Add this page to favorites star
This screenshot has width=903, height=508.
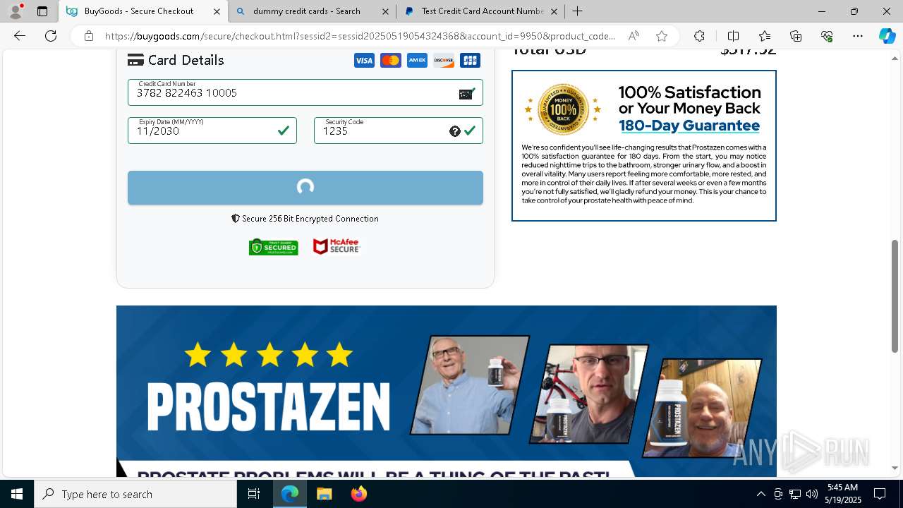coord(662,36)
